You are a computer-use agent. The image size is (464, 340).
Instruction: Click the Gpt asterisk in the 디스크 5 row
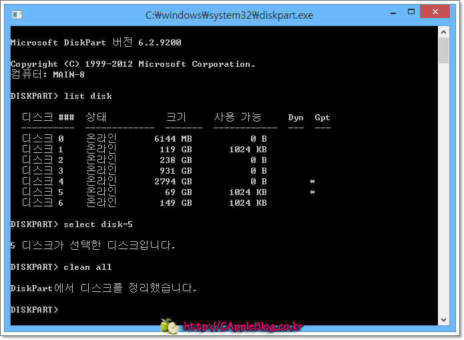312,192
